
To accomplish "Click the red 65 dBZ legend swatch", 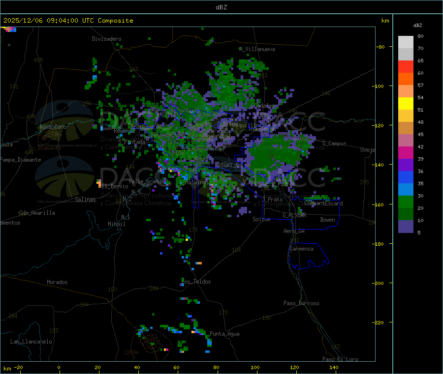I will (x=406, y=66).
